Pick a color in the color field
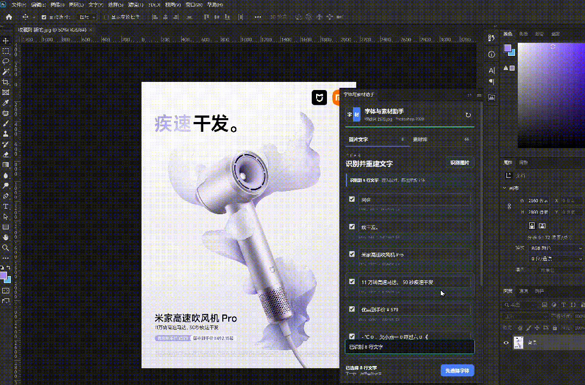Screen dimensions: 585x385 pos(551,95)
